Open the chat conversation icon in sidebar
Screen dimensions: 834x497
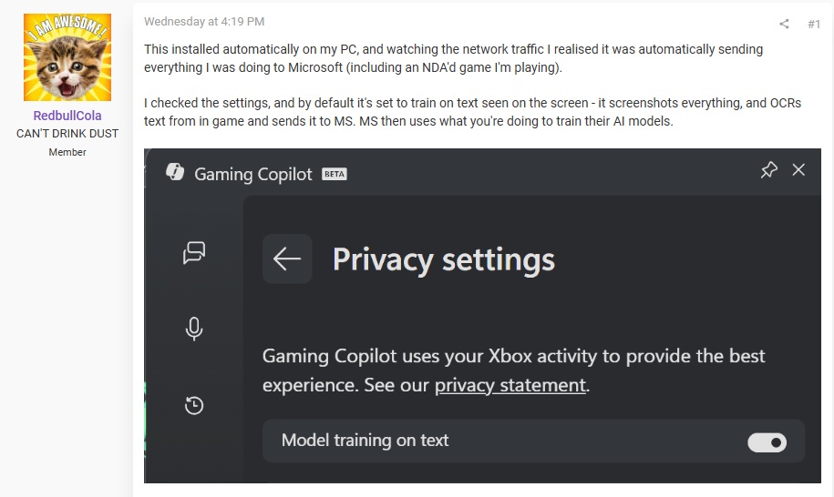[193, 252]
